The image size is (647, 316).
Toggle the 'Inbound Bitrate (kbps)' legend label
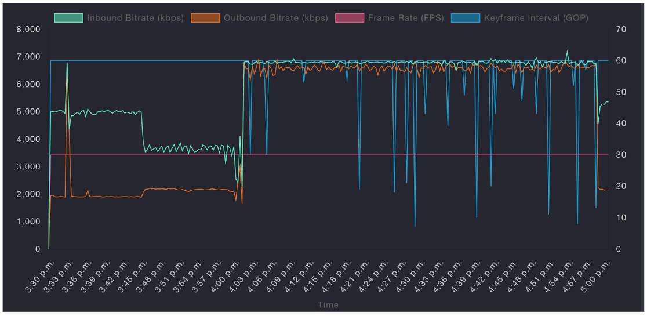pos(135,18)
